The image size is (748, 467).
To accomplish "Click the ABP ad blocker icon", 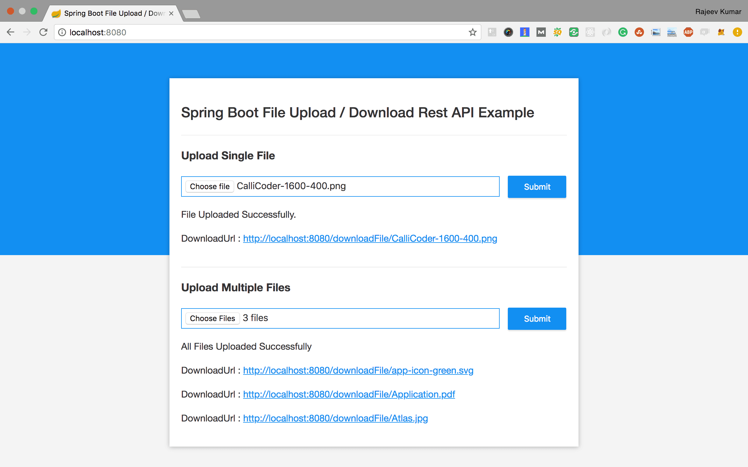I will click(688, 32).
